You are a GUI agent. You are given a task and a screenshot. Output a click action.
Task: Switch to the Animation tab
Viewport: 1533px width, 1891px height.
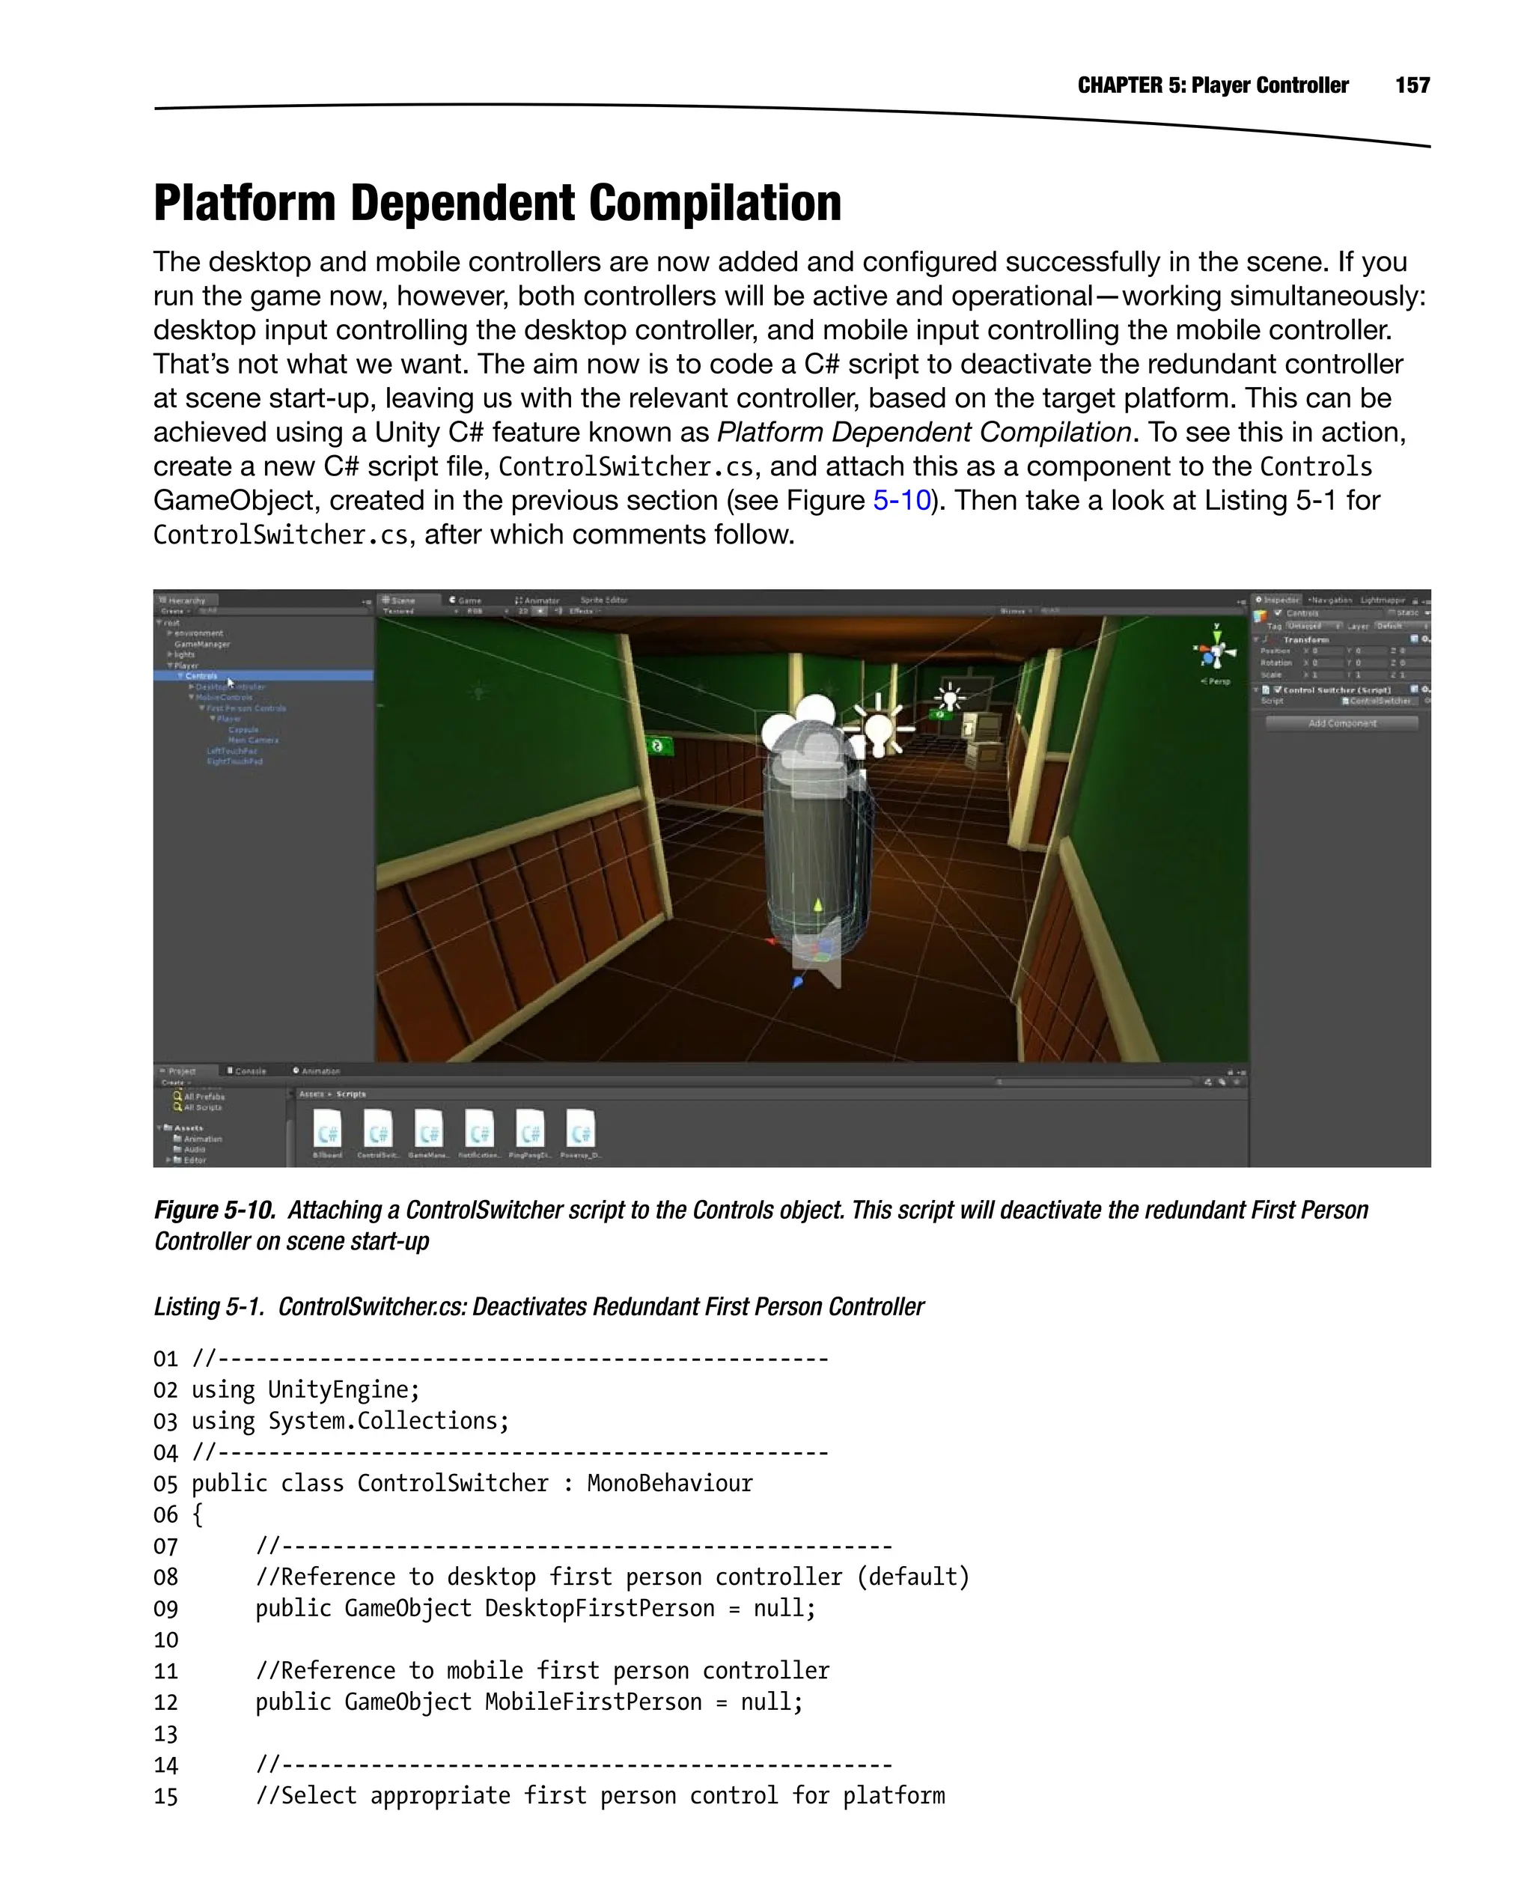point(316,1071)
